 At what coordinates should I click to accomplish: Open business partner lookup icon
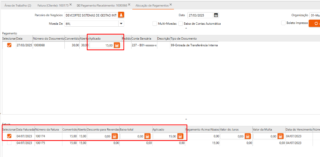pos(121,15)
